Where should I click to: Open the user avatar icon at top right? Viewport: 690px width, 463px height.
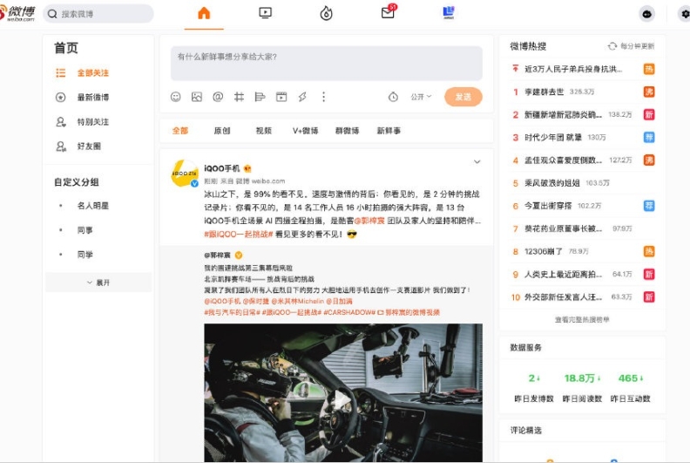[646, 14]
